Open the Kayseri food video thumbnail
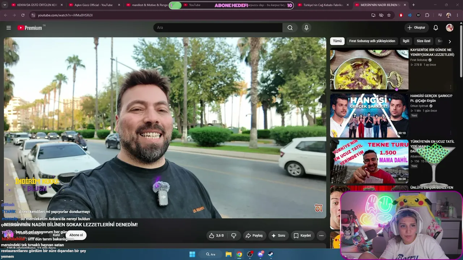463x260 pixels. [369, 69]
